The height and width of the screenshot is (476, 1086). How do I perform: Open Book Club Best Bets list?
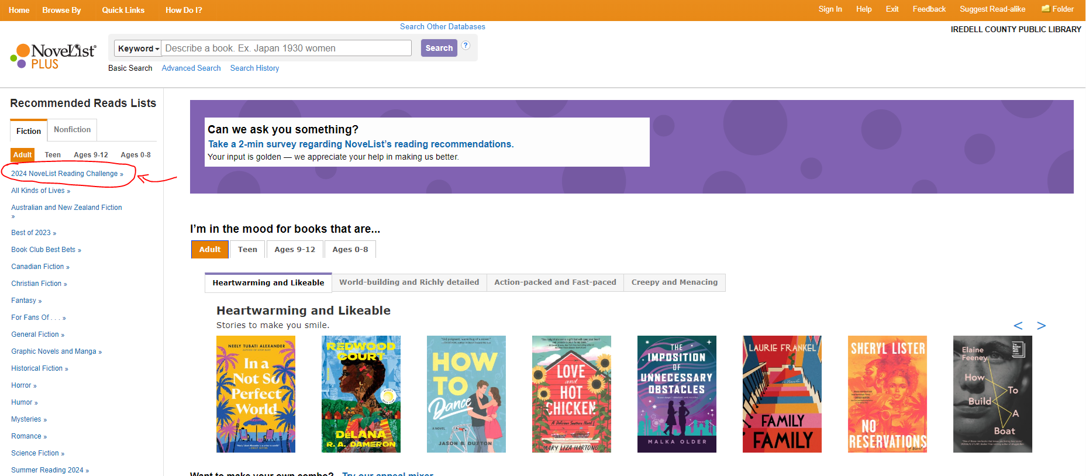[x=46, y=250]
